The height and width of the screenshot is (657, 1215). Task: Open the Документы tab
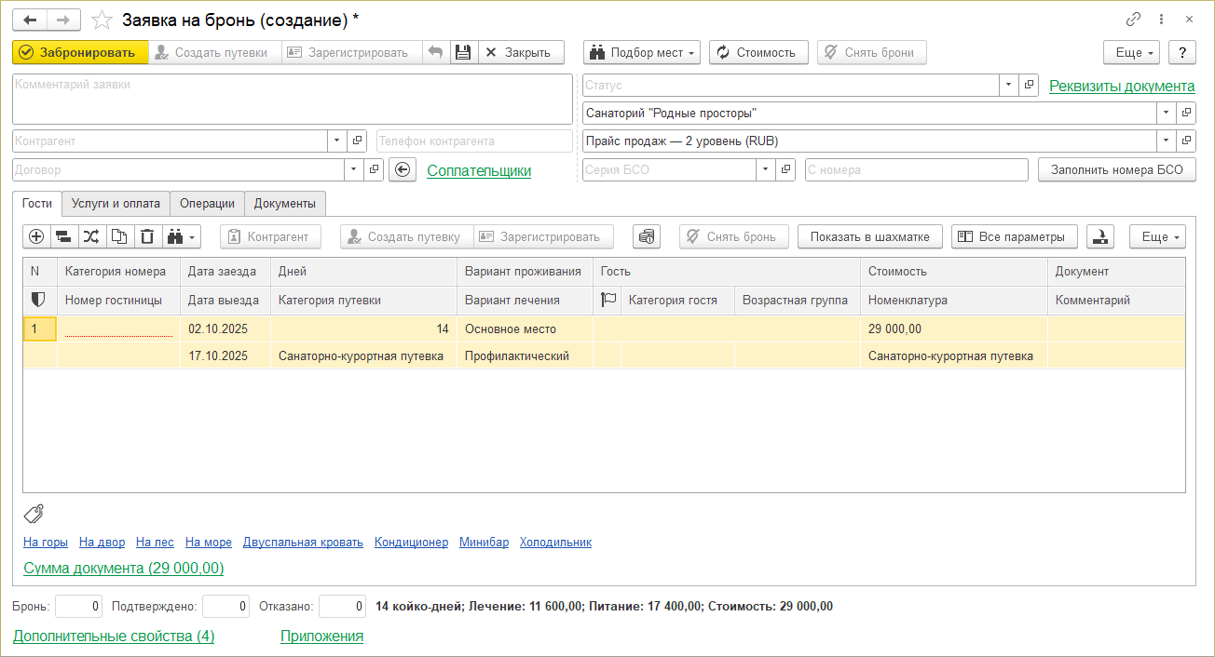click(x=284, y=204)
